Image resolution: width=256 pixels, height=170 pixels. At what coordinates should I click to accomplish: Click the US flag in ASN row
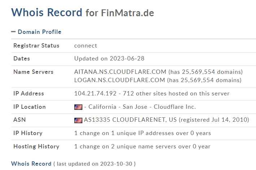click(x=78, y=120)
